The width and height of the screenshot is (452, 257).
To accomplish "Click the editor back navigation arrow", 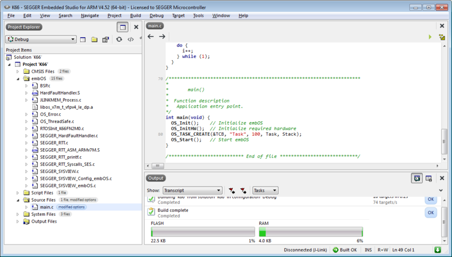I will click(150, 37).
